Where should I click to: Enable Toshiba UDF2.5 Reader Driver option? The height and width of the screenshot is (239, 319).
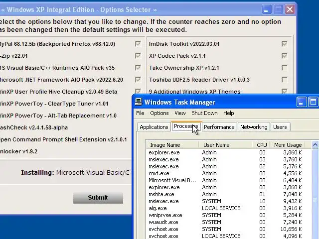(x=285, y=80)
